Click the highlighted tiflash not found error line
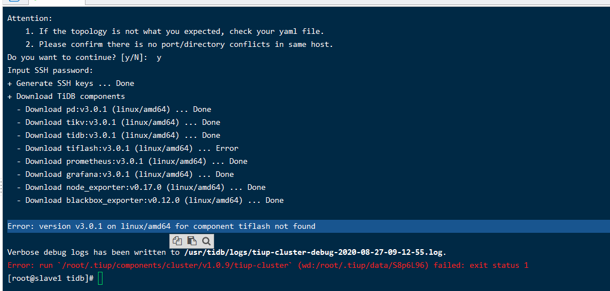 161,226
